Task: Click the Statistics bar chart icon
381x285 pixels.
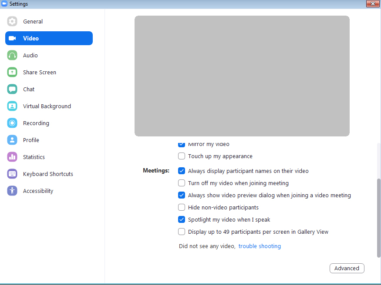Action: [12, 157]
